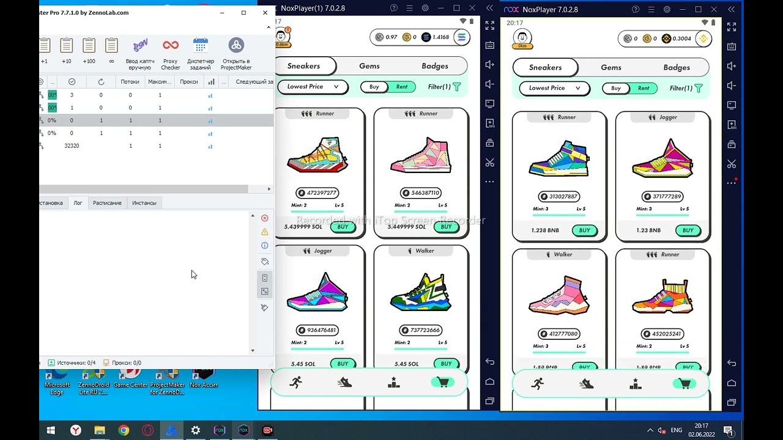Switch to Gems tab in right NoxPlayer
This screenshot has height=440, width=783.
(x=611, y=68)
